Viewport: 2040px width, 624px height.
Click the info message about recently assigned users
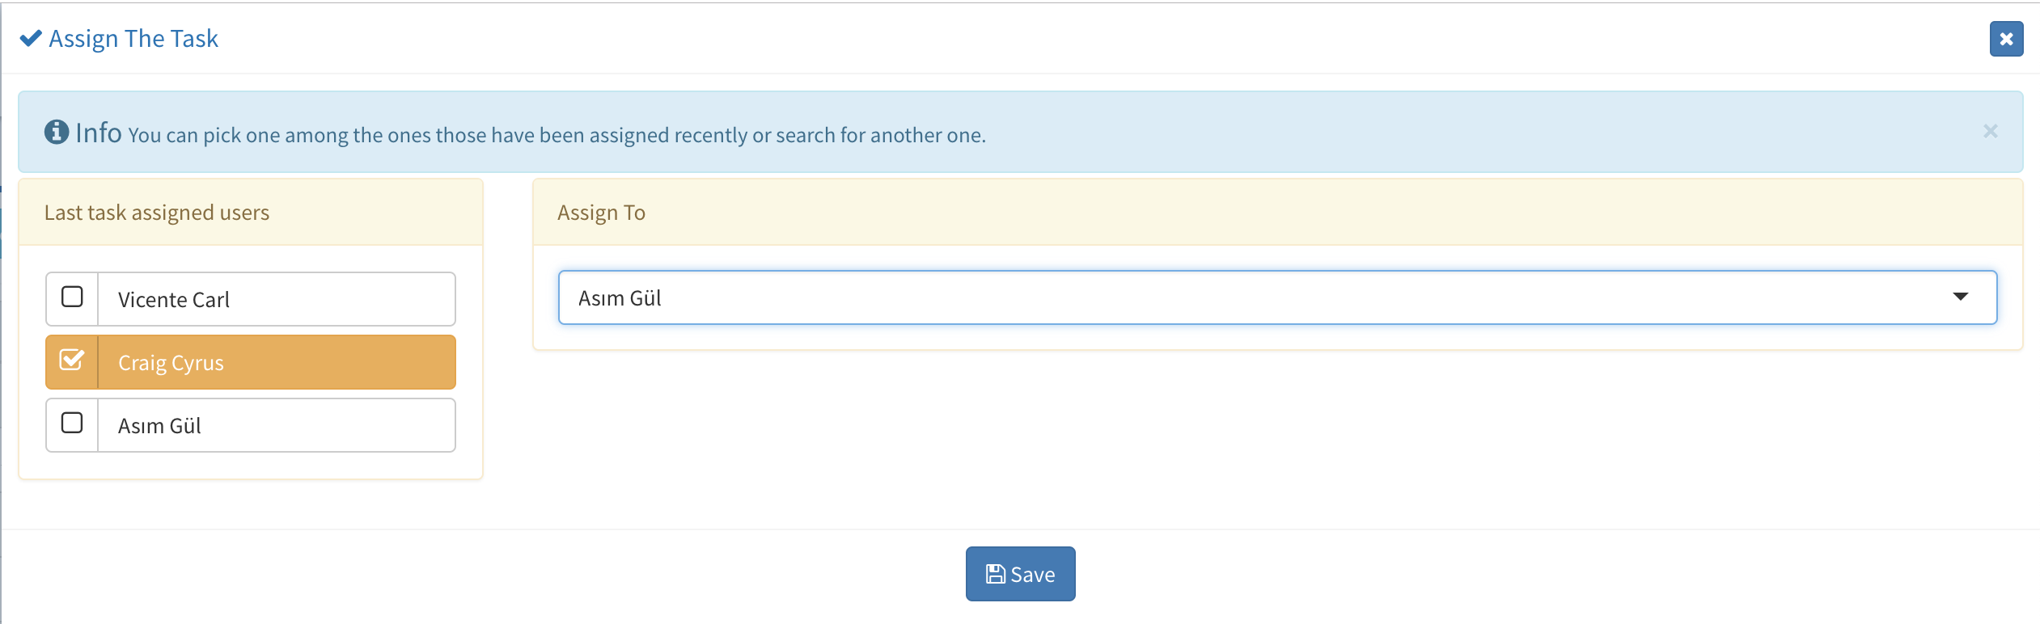point(557,135)
